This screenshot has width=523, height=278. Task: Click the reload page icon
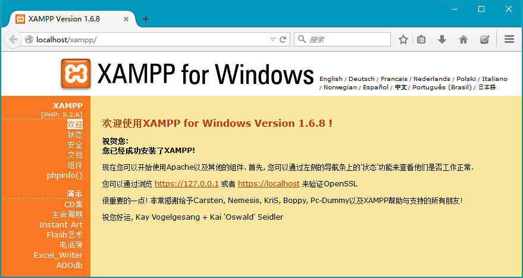(283, 40)
